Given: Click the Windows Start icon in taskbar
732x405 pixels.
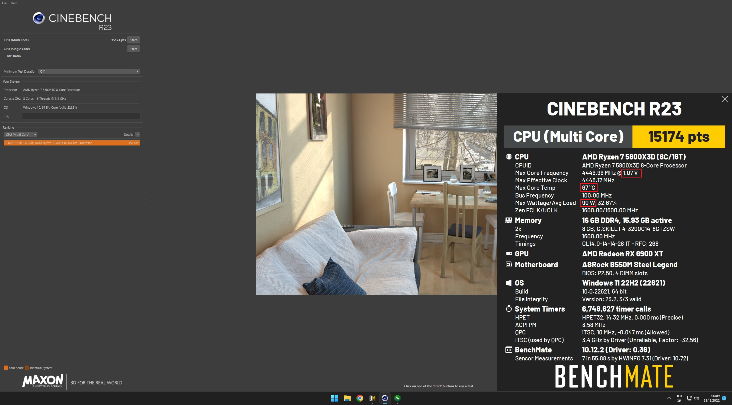Looking at the screenshot, I should 334,398.
